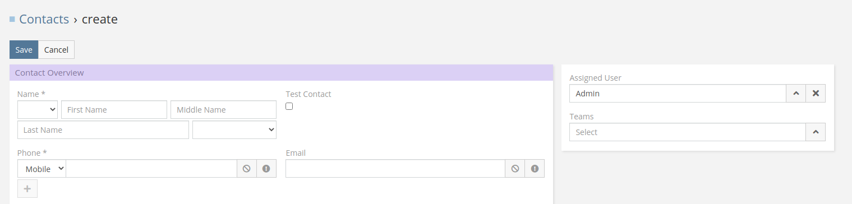Click into the Last Name field
This screenshot has width=852, height=204.
[x=103, y=129]
